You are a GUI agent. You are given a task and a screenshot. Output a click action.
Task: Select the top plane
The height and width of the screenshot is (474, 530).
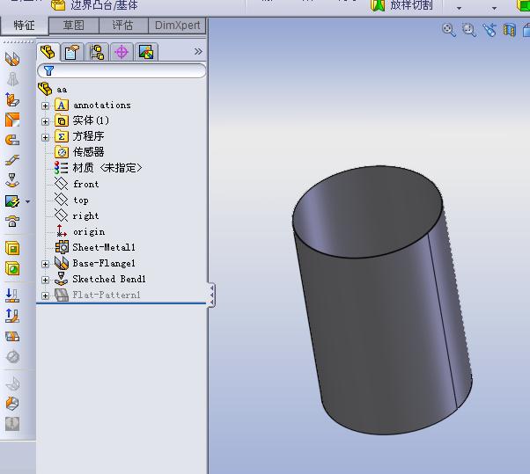(71, 200)
